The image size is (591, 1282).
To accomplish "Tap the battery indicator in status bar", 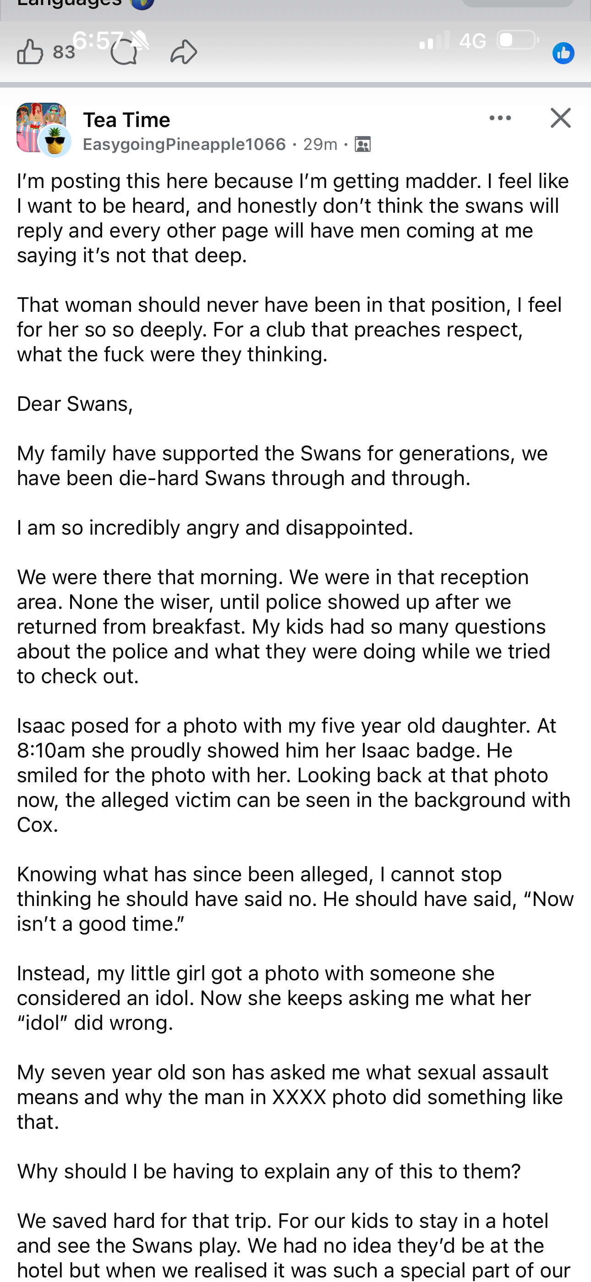I will [518, 40].
